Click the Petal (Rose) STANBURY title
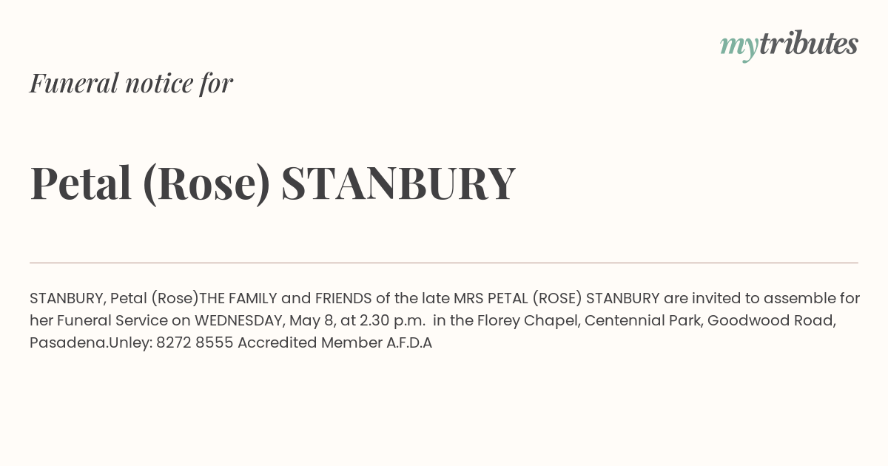888x466 pixels. coord(272,183)
